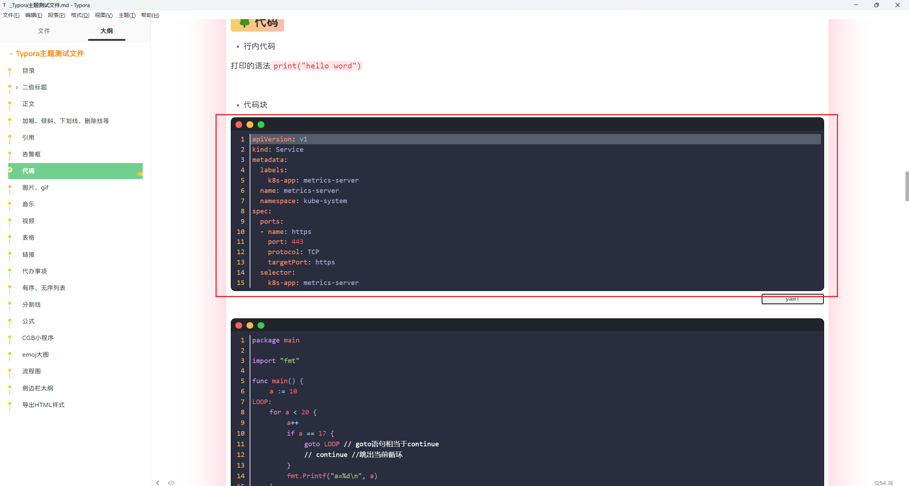Viewport: 909px width, 486px height.
Task: Jump to 公式 in outline
Action: click(x=28, y=321)
